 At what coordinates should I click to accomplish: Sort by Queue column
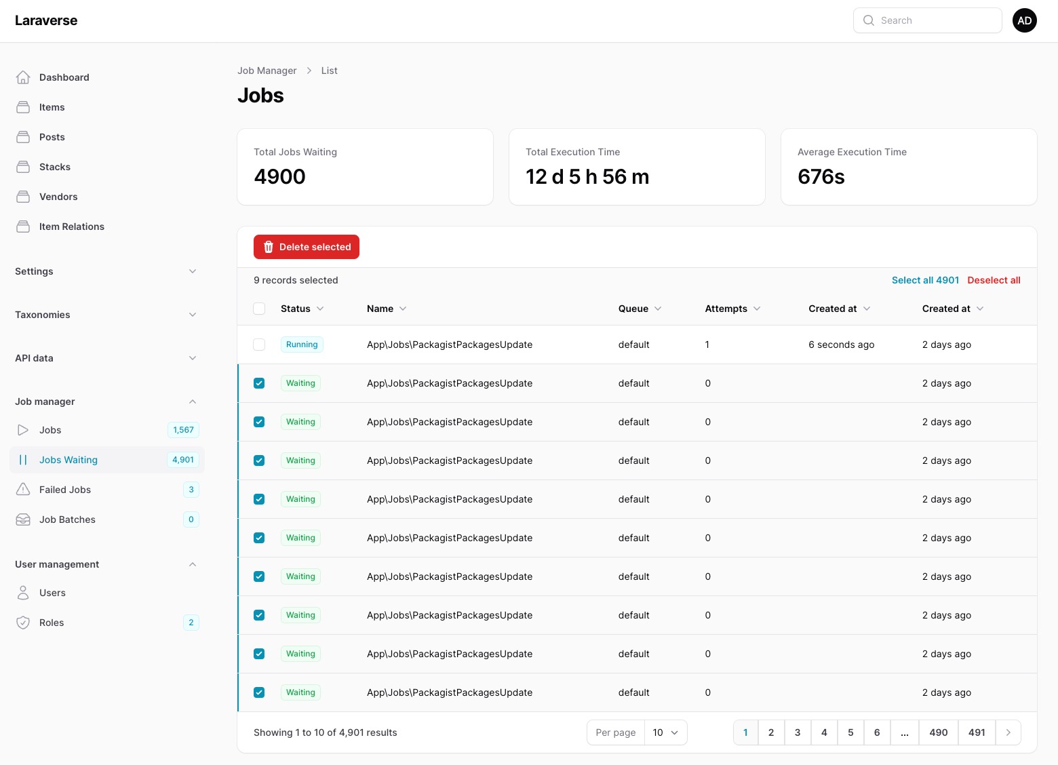(640, 309)
